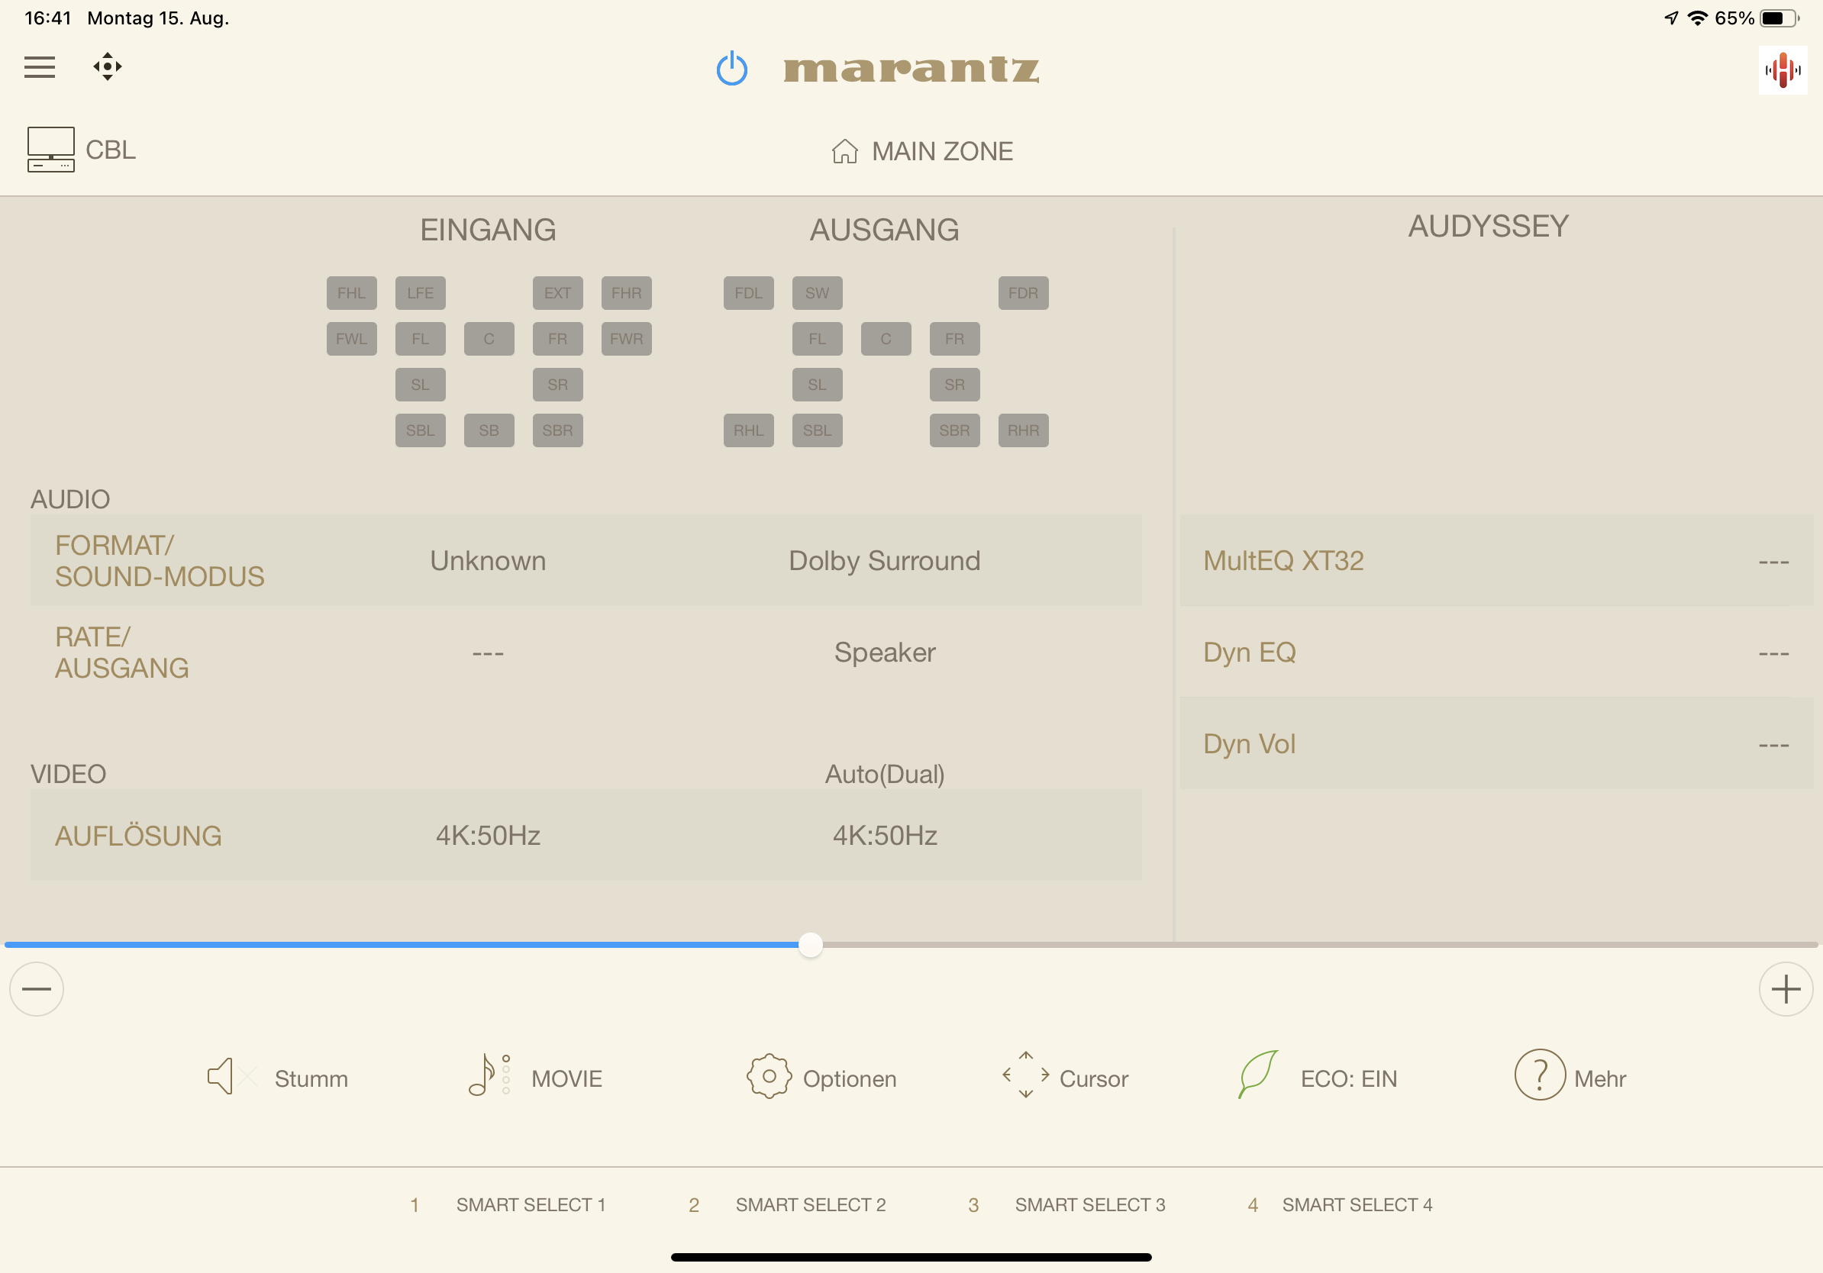Tap the four-way remote control icon
The image size is (1823, 1273).
click(107, 66)
